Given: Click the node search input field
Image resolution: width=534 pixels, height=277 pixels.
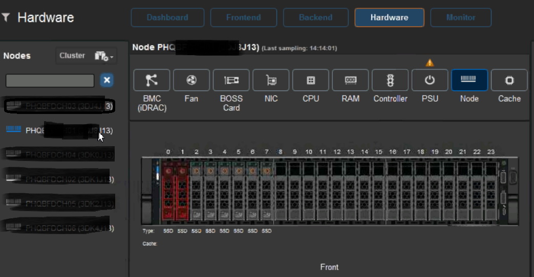Looking at the screenshot, I should point(50,81).
